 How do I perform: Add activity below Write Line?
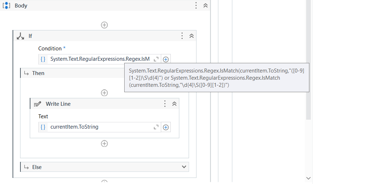point(104,144)
